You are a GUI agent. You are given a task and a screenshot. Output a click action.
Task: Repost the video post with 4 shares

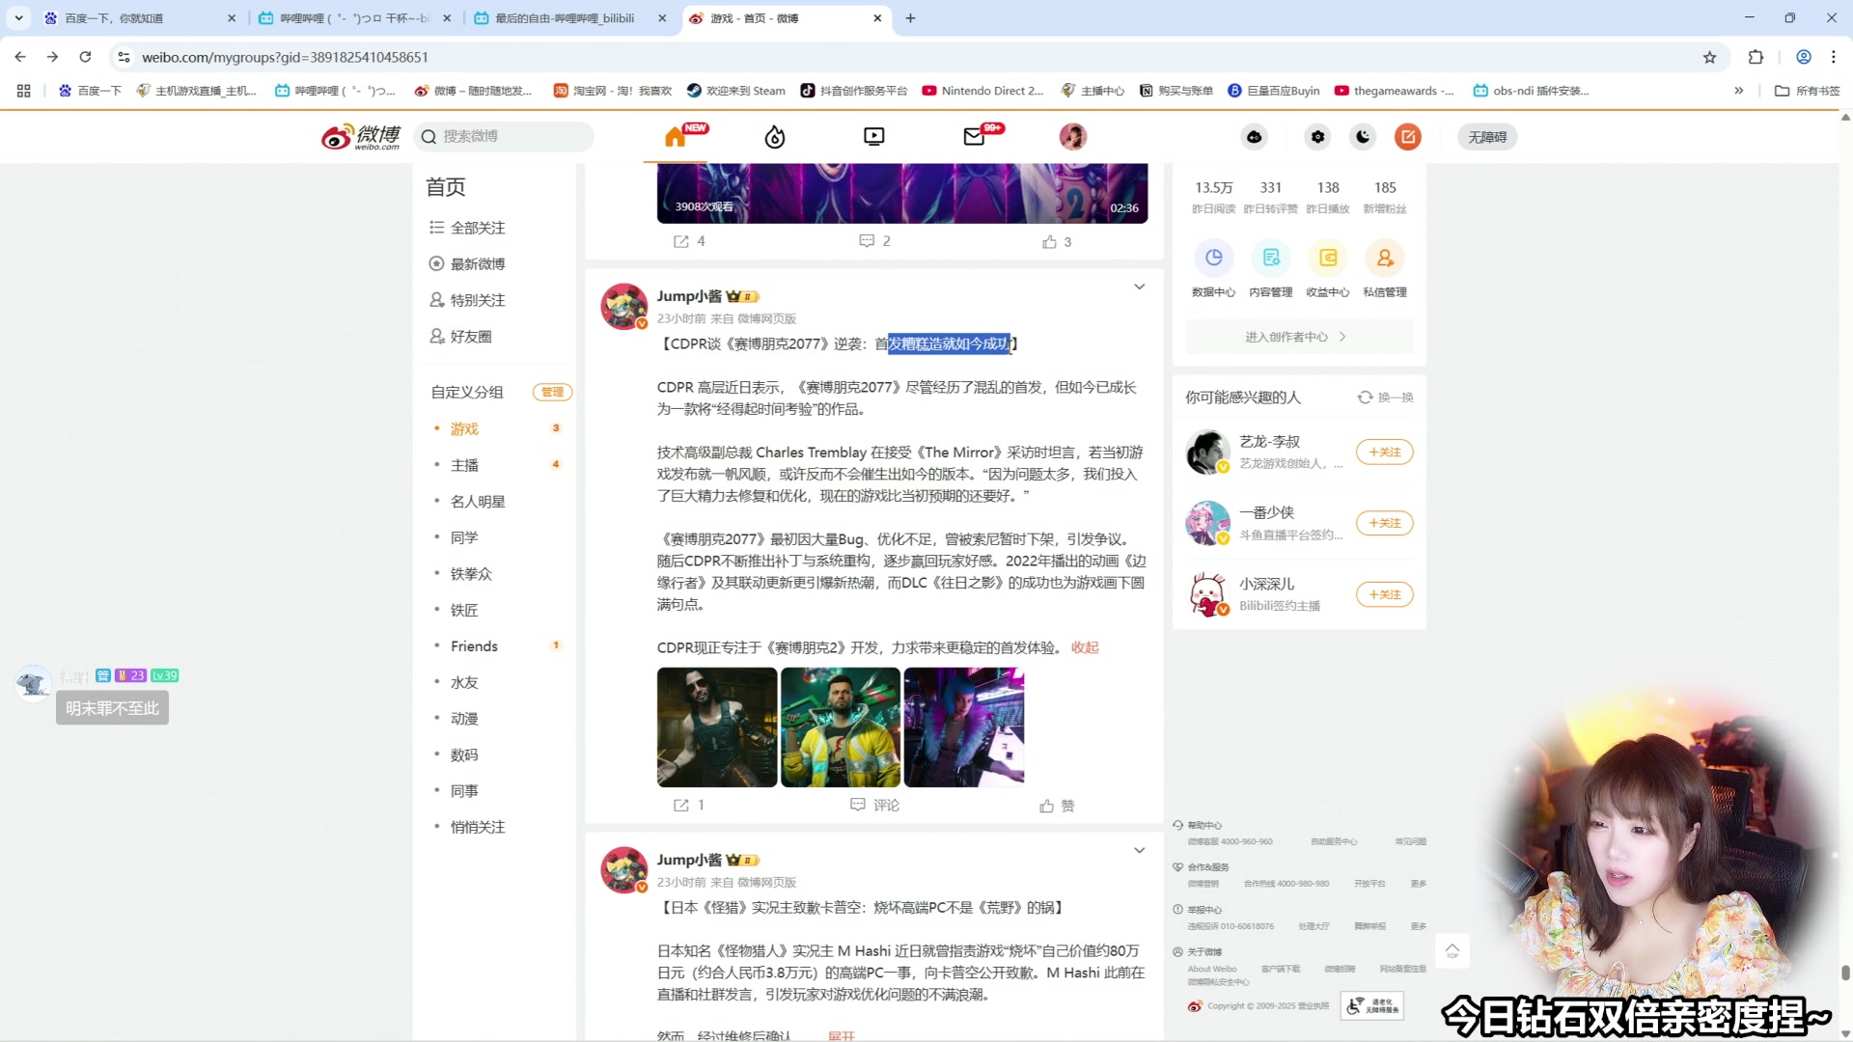pos(689,241)
